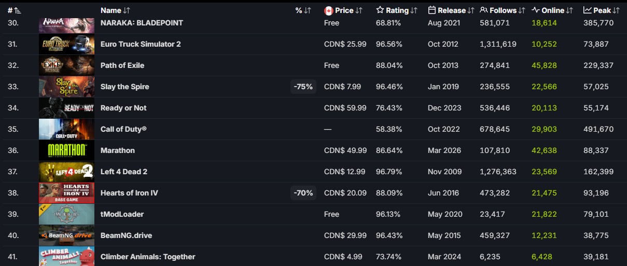Click the pulse icon in Online header
This screenshot has width=627, height=266.
[536, 10]
